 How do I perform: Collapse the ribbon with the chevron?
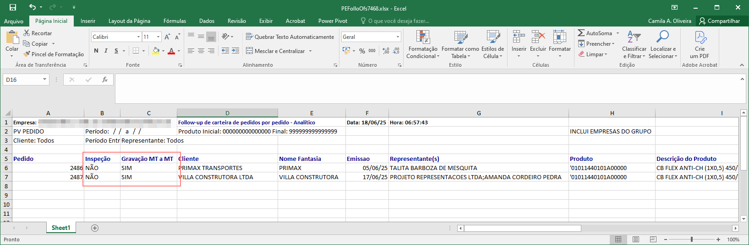click(742, 65)
